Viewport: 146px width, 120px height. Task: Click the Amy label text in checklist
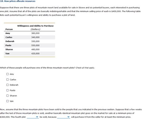[12, 74]
